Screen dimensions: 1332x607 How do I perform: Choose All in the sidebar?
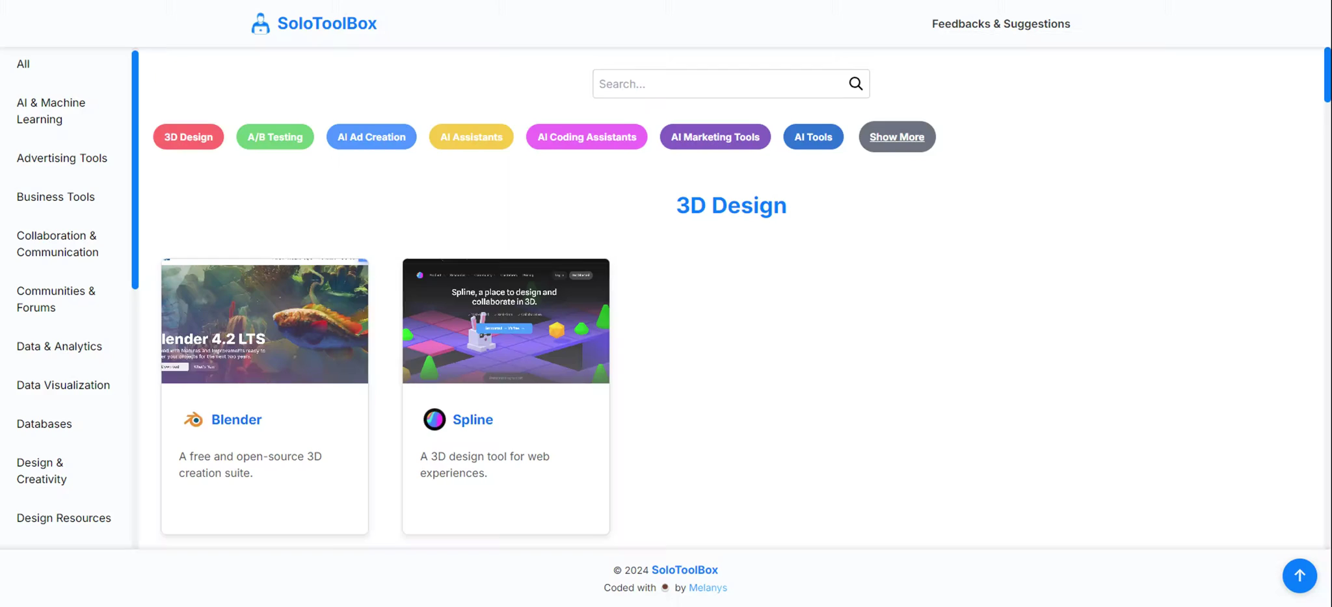[x=23, y=64]
